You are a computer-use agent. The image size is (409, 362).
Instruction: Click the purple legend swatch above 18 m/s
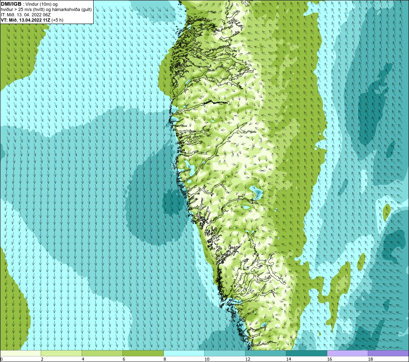coord(388,353)
